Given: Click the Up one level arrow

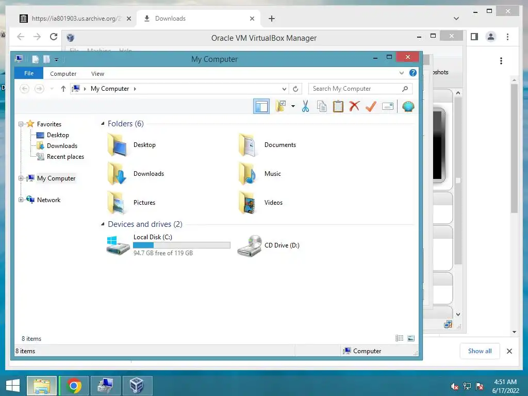Looking at the screenshot, I should click(x=63, y=89).
